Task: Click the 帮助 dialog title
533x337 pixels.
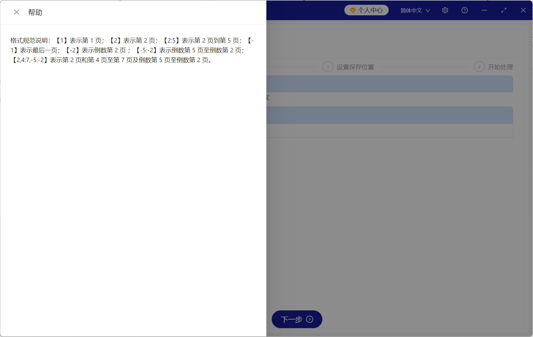Action: coord(36,12)
